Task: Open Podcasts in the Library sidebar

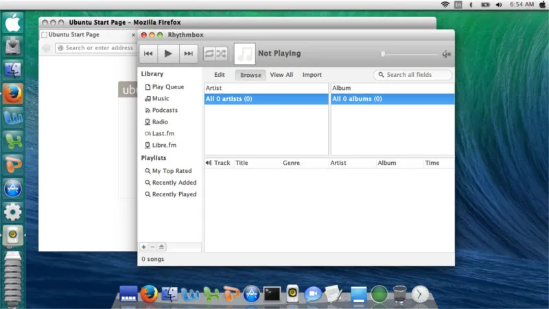Action: (x=164, y=110)
